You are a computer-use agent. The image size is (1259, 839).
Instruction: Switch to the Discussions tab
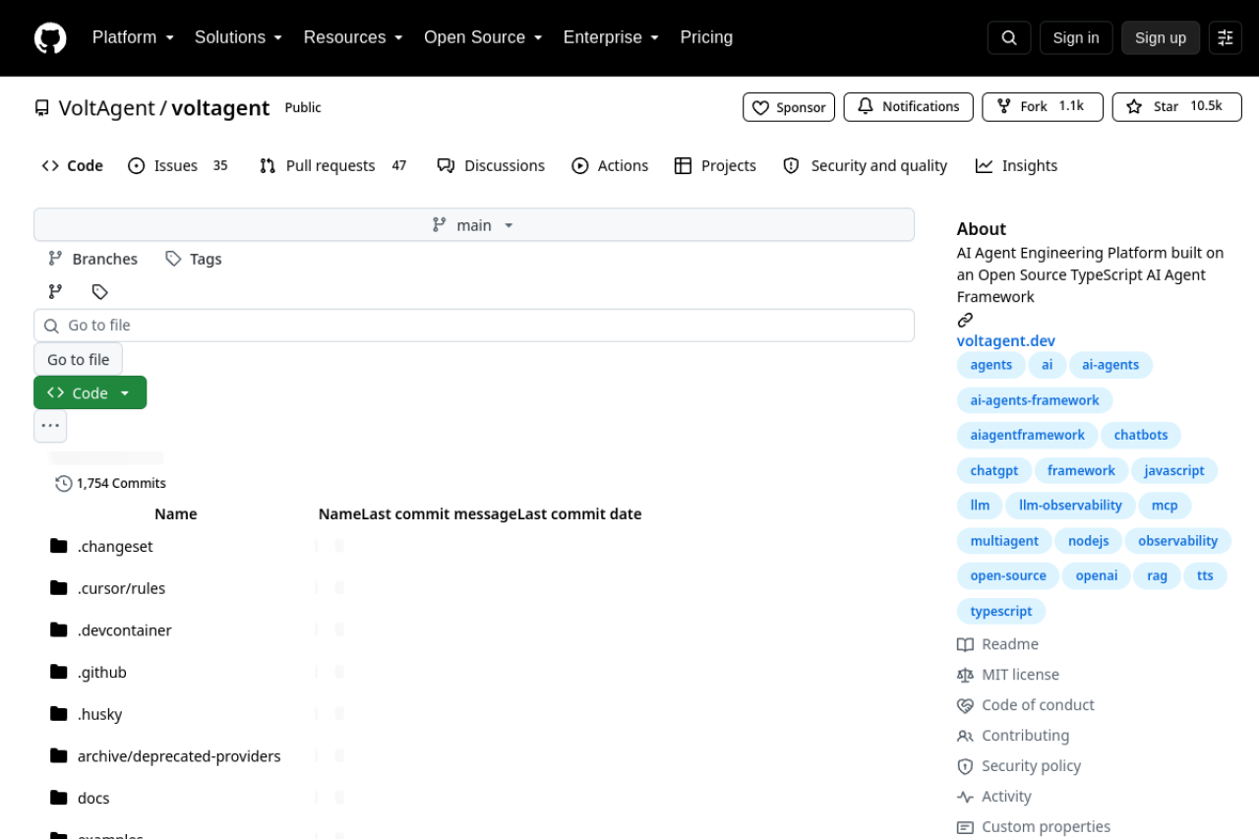tap(491, 166)
